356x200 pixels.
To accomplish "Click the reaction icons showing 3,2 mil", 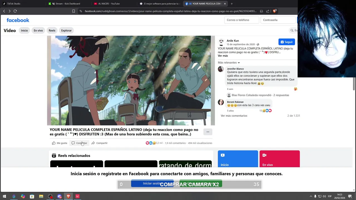I will tap(150, 143).
